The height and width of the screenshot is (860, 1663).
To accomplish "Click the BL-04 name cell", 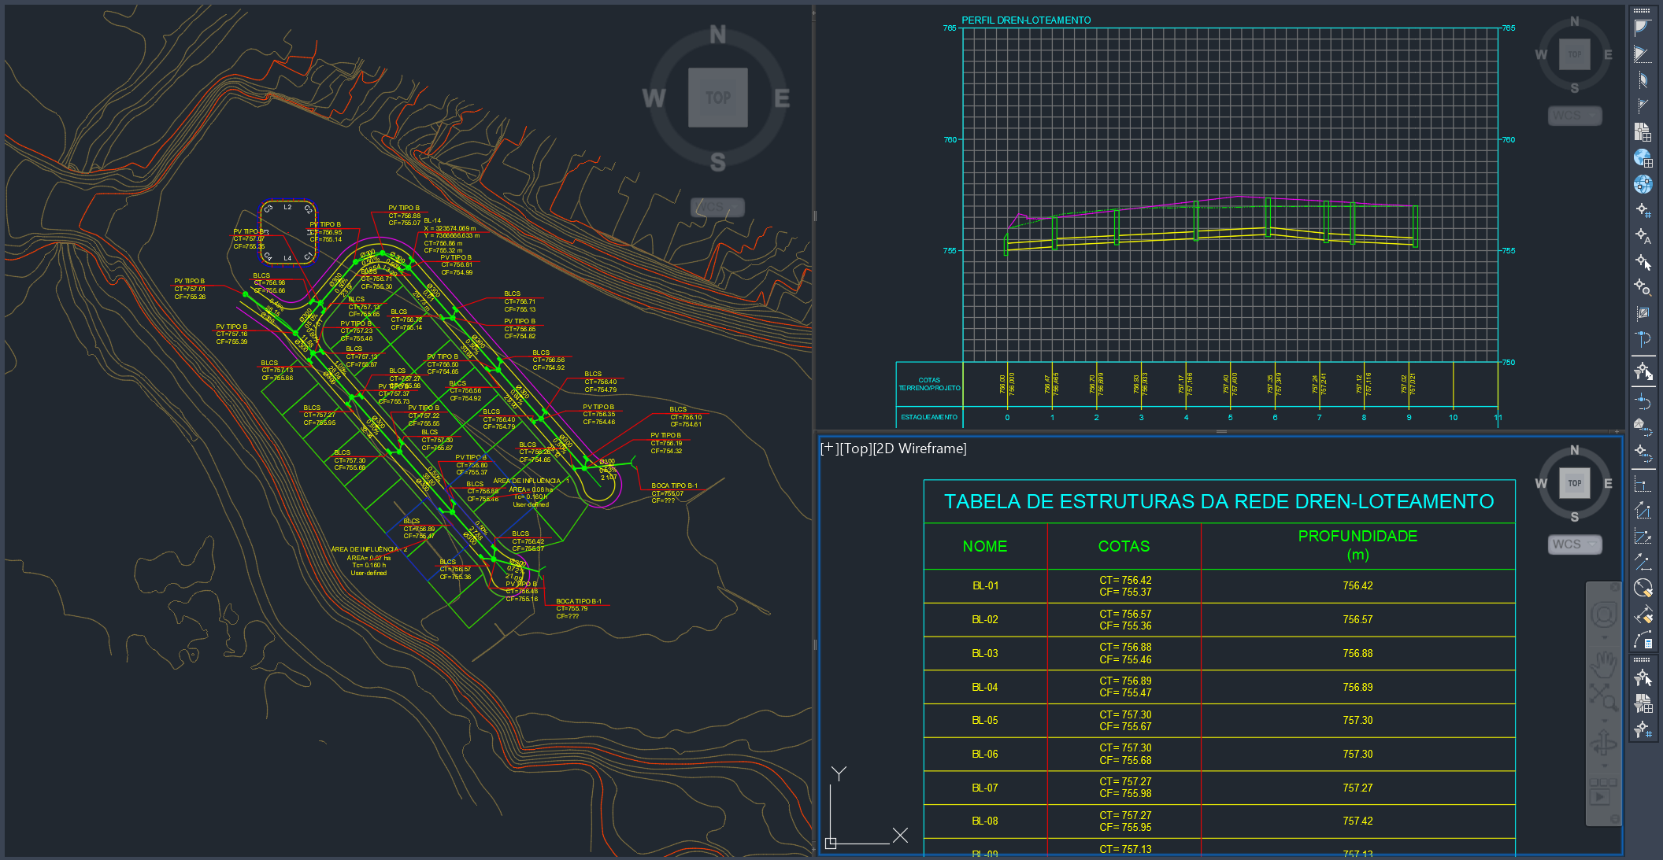I will [x=985, y=688].
